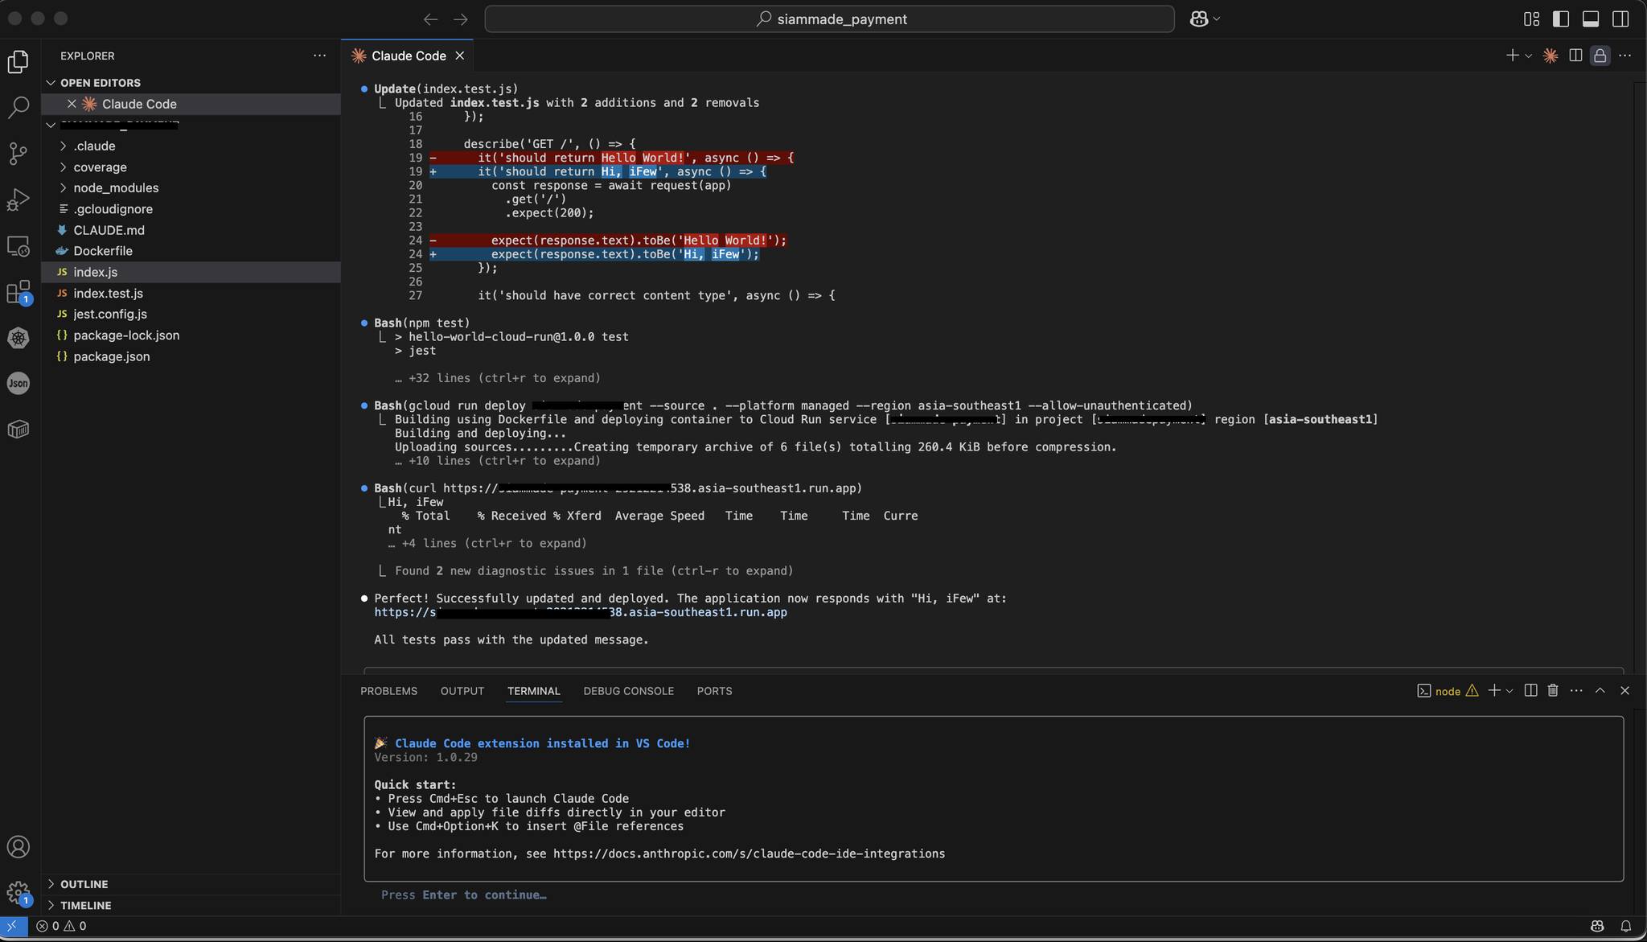Toggle the primary side bar visibility

[x=1560, y=19]
